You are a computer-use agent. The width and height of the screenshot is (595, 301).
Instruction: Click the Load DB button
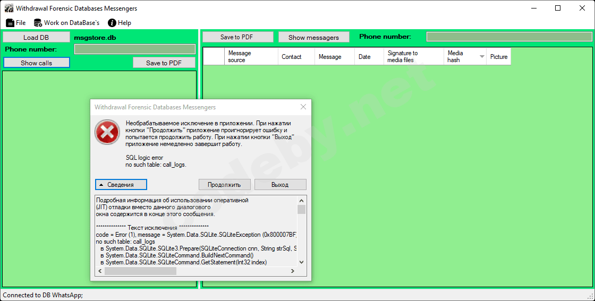(x=36, y=37)
